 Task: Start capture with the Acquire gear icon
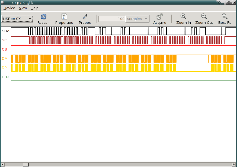point(159,17)
